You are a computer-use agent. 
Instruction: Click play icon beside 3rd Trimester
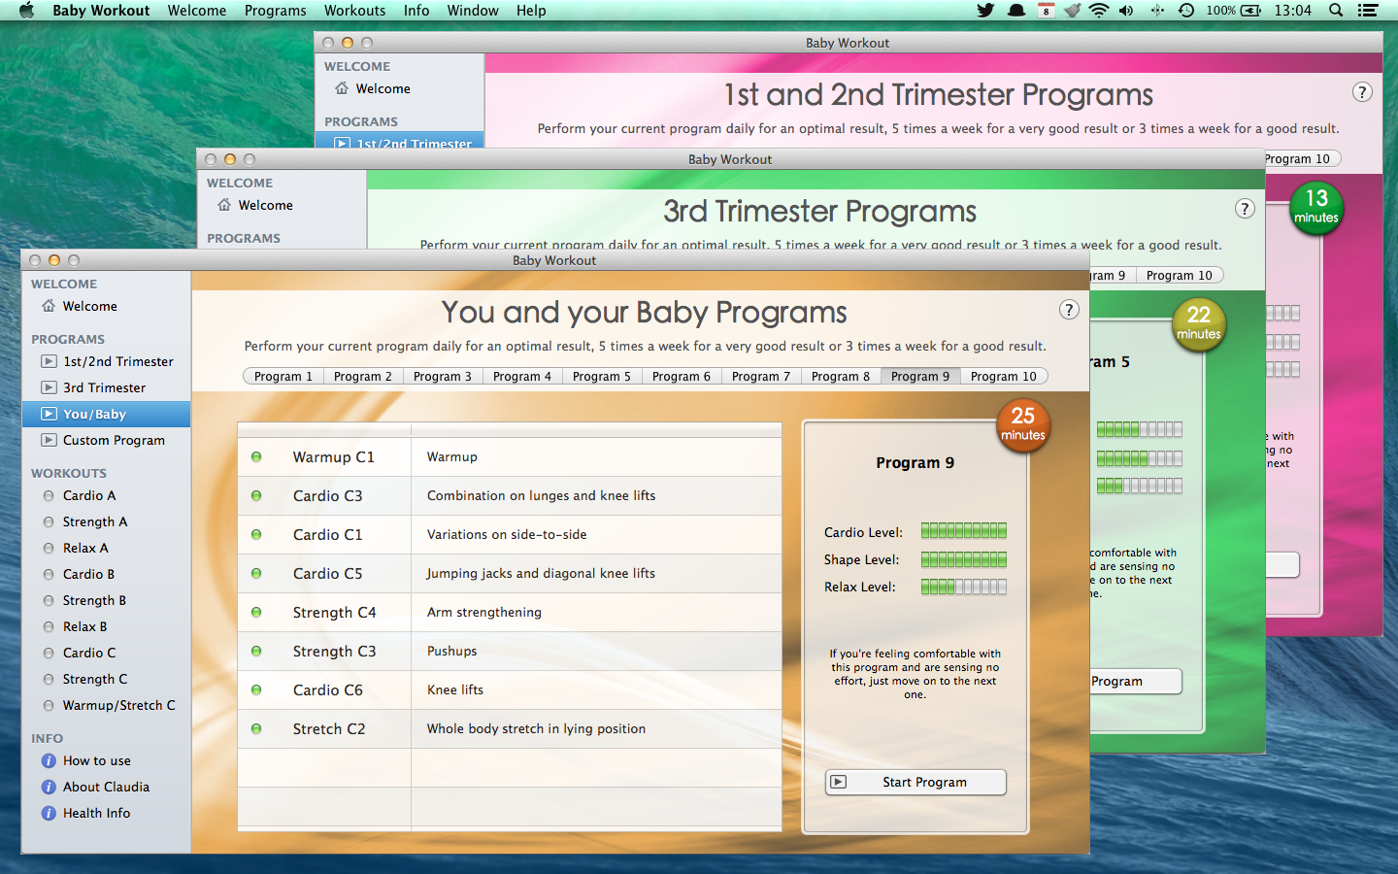coord(49,387)
